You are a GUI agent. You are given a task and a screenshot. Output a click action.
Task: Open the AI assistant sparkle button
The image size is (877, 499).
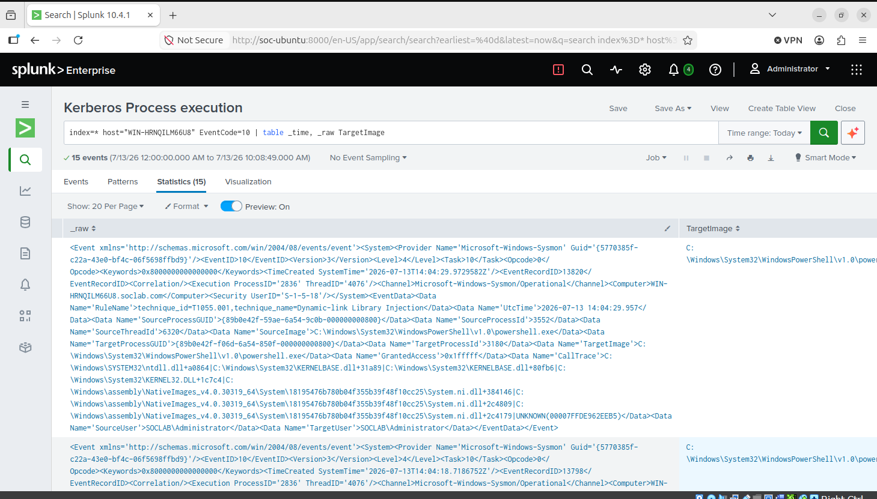click(853, 133)
